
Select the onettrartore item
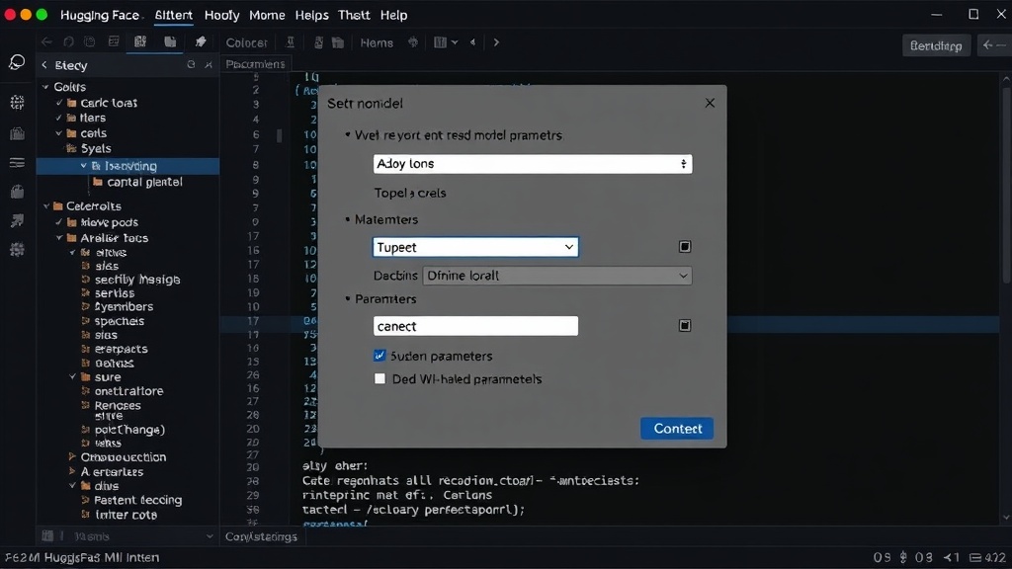(129, 391)
